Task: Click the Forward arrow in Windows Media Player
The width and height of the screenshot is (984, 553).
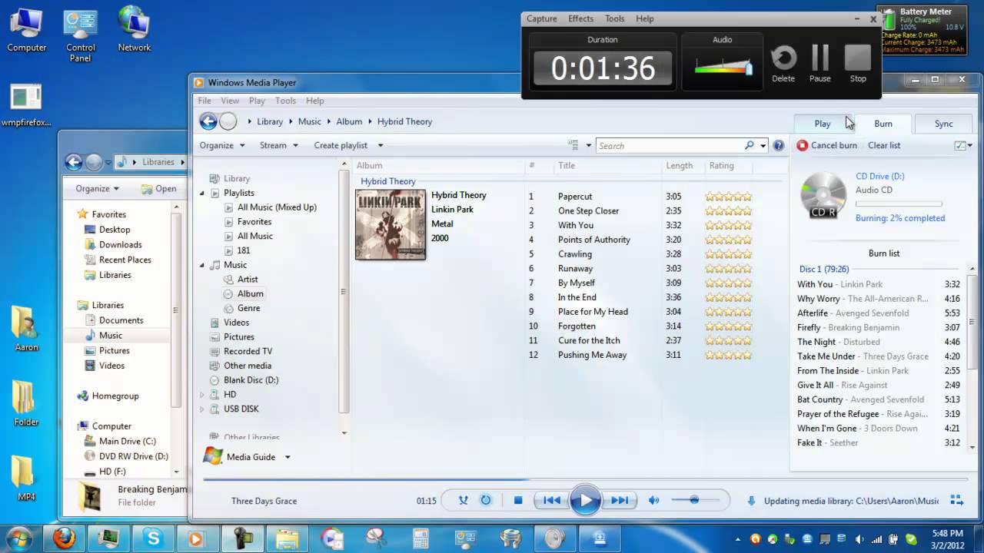Action: coord(228,121)
